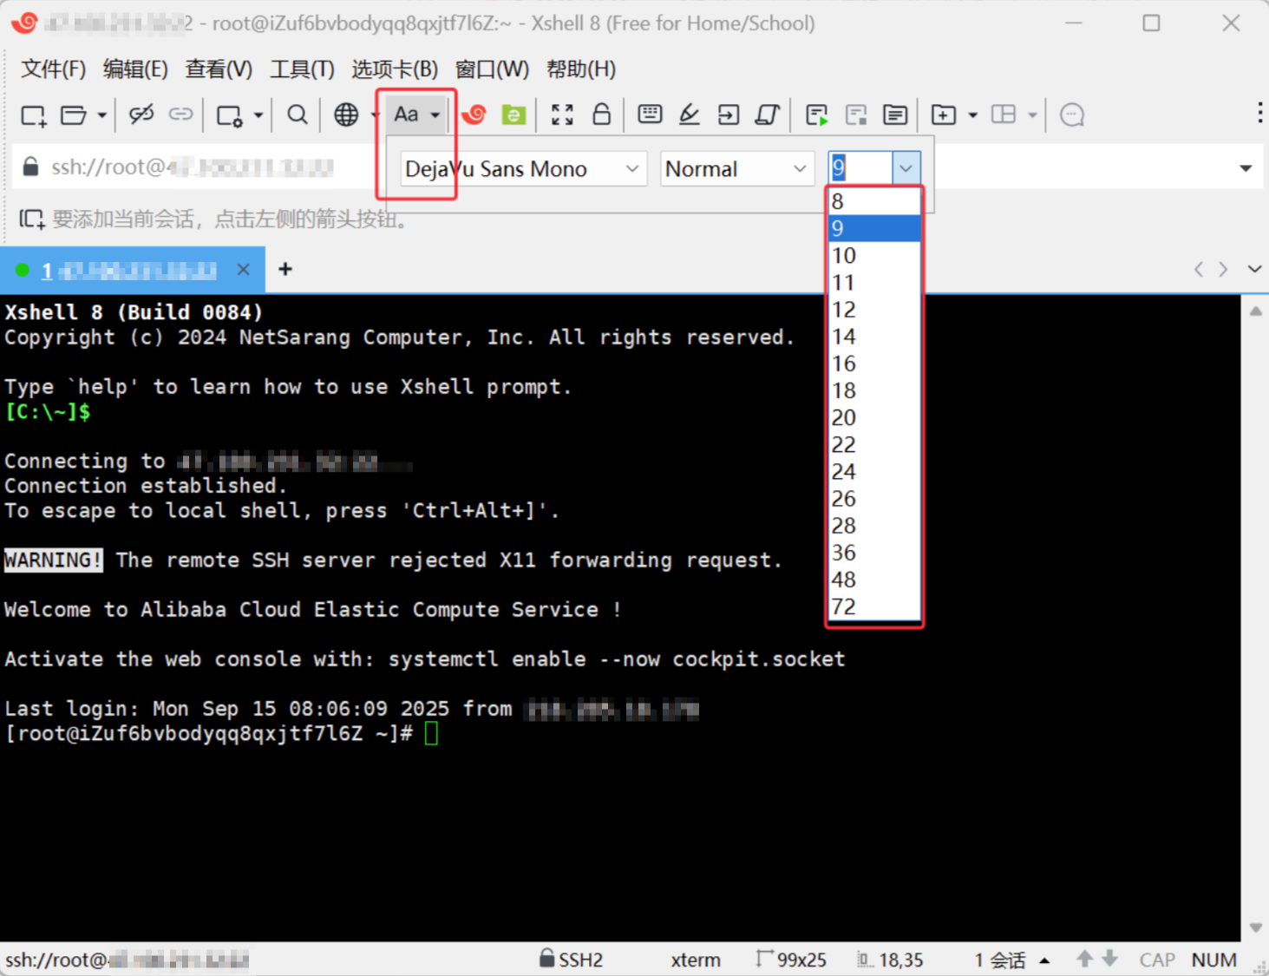Collapse the font size dropdown arrow
This screenshot has height=976, width=1269.
pos(906,168)
